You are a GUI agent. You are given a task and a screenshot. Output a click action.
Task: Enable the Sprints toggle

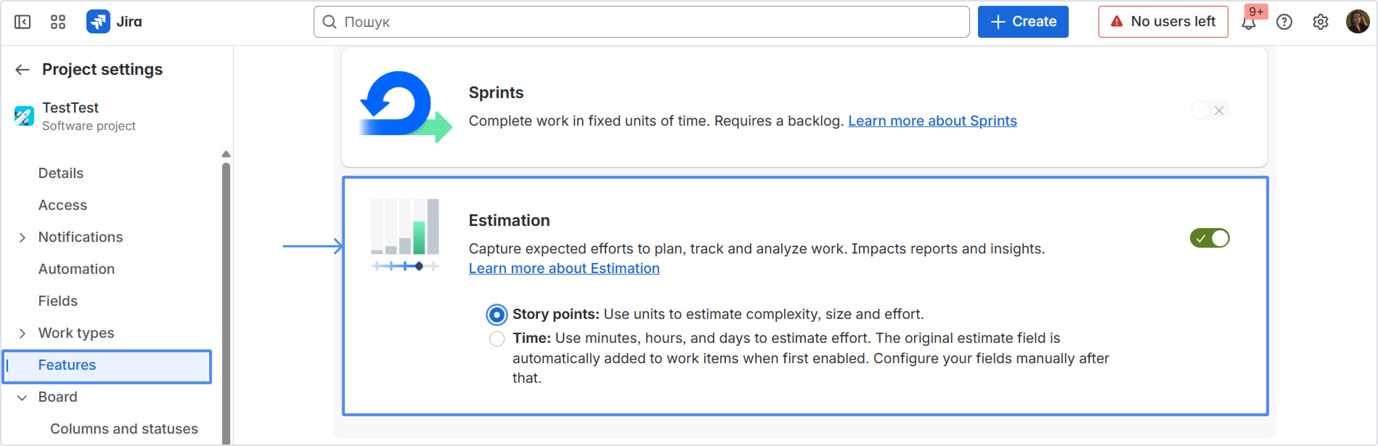pyautogui.click(x=1210, y=111)
